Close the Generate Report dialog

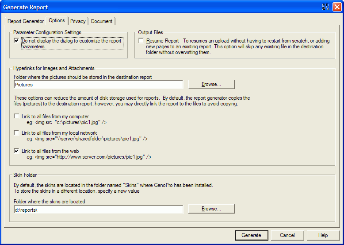(337, 7)
